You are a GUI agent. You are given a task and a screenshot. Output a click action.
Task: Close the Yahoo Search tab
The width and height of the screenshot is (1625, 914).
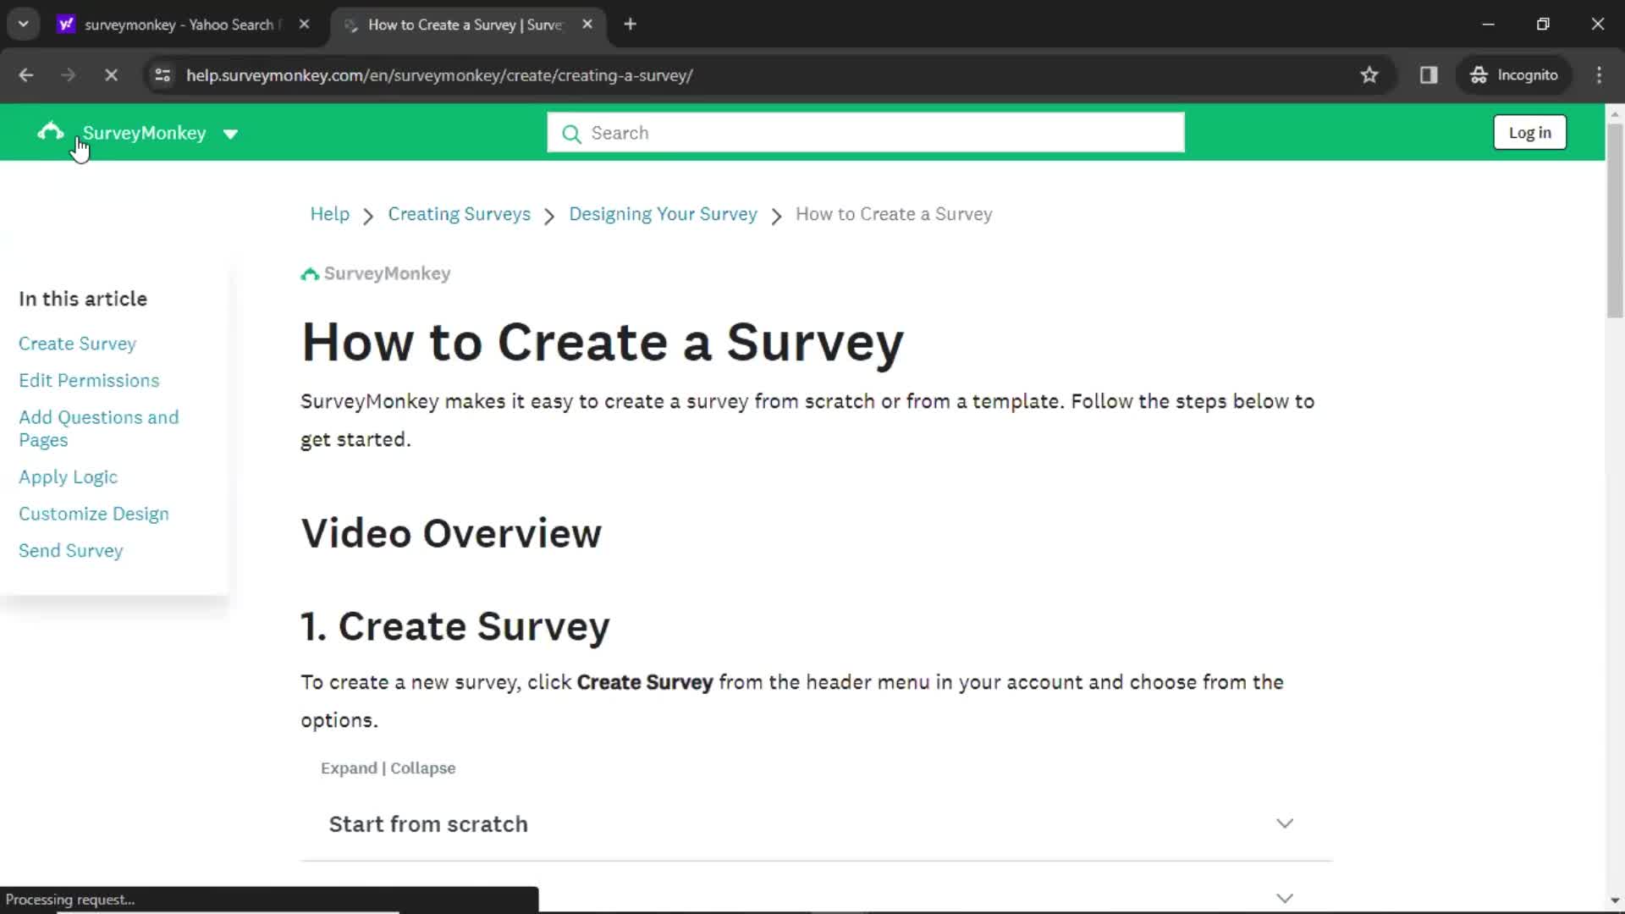pyautogui.click(x=304, y=25)
